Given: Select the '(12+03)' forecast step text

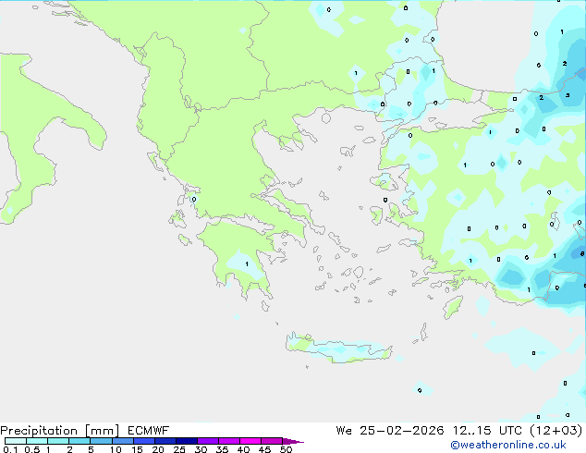Looking at the screenshot, I should pos(556,431).
